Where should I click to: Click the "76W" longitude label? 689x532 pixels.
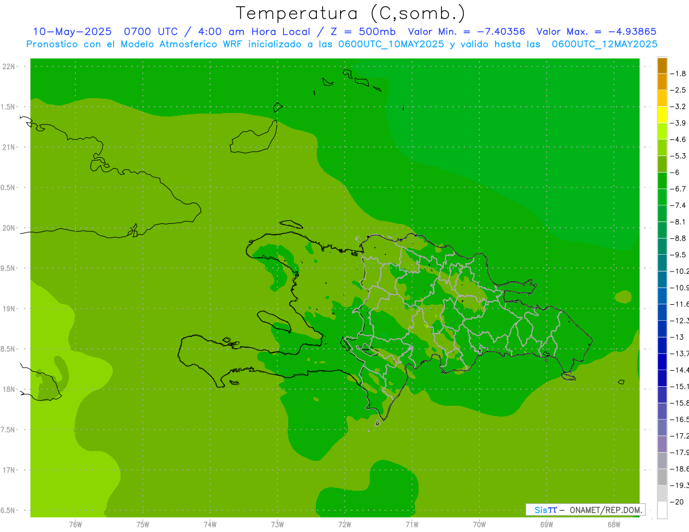[x=75, y=524]
